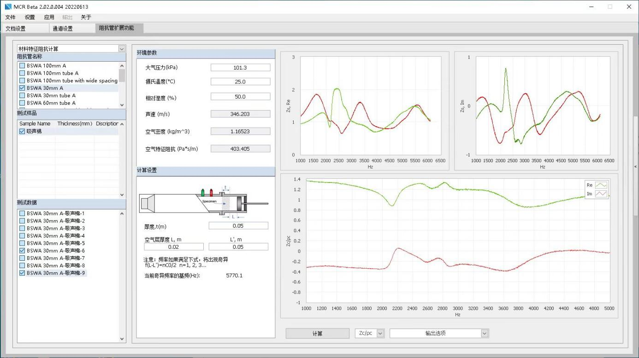Open the 设置 menu
Image resolution: width=639 pixels, height=358 pixels.
(x=30, y=18)
